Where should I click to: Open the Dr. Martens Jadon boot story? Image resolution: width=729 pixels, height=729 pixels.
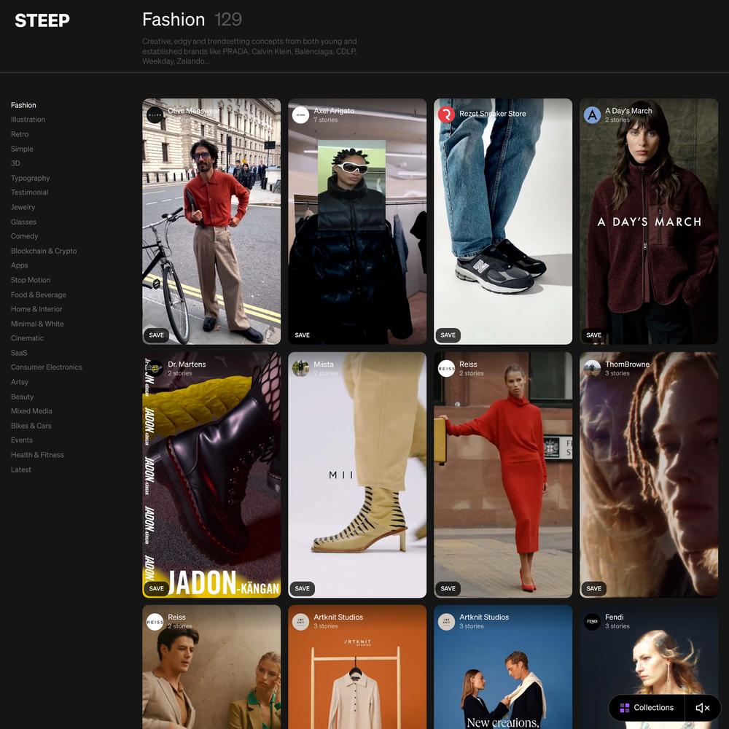(x=211, y=475)
